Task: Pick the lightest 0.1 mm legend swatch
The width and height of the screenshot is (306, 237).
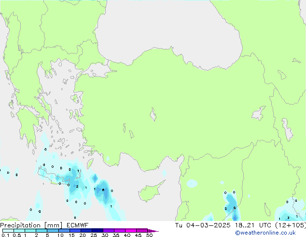Action: pyautogui.click(x=8, y=231)
